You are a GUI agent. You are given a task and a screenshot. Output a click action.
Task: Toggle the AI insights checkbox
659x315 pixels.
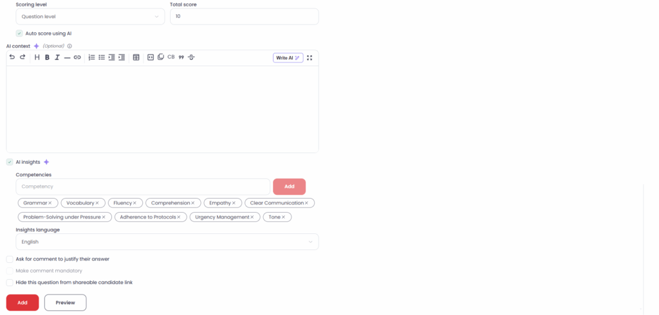click(10, 162)
